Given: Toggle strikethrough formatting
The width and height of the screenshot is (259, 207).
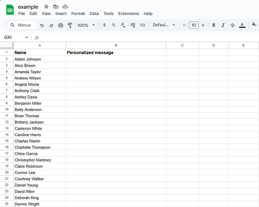Looking at the screenshot, I should [232, 25].
